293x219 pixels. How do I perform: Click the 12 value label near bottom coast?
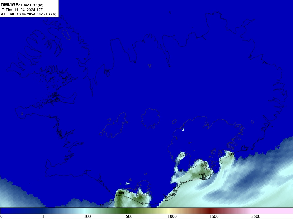(102, 205)
